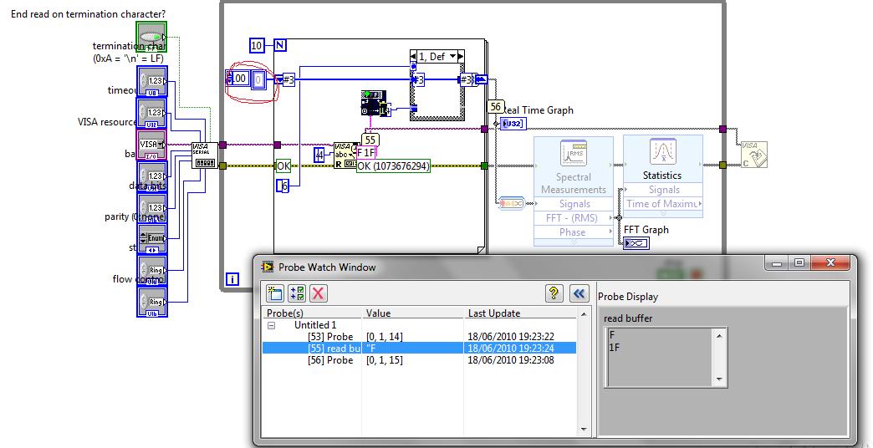Expand Statistics VI bottom chevron

(662, 213)
